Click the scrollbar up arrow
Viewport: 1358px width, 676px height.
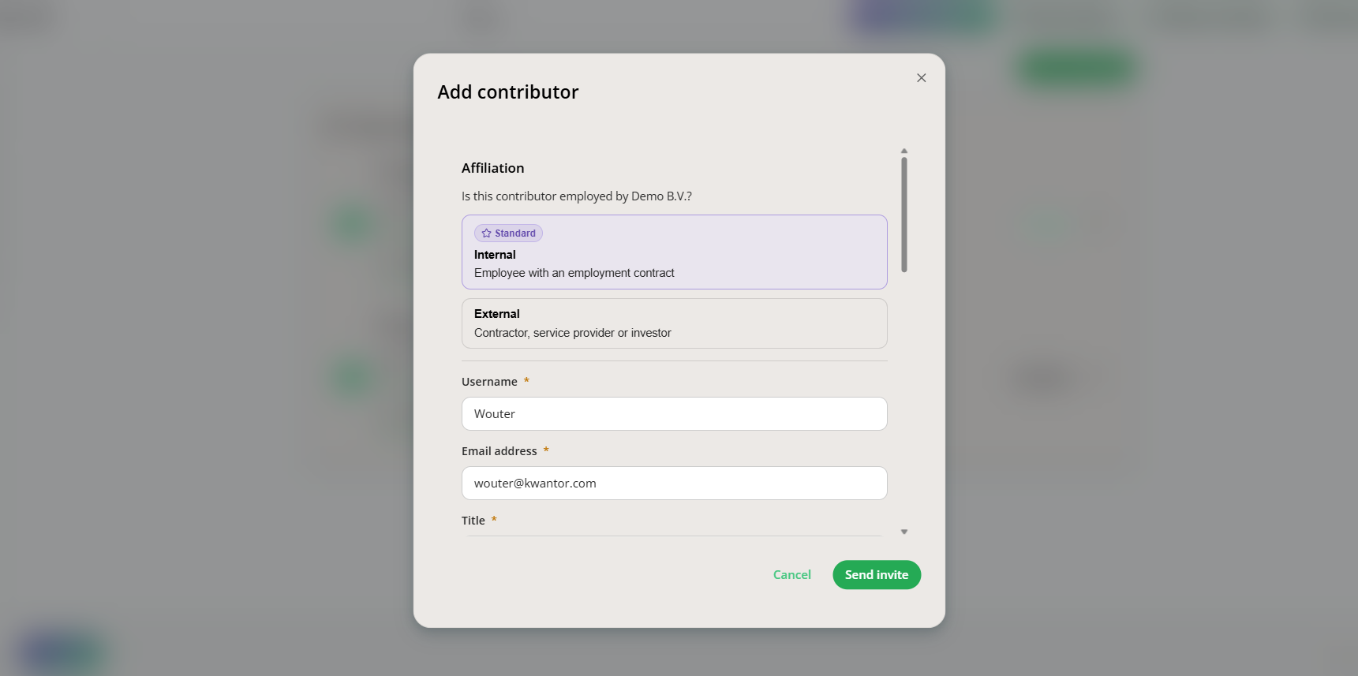(x=904, y=150)
